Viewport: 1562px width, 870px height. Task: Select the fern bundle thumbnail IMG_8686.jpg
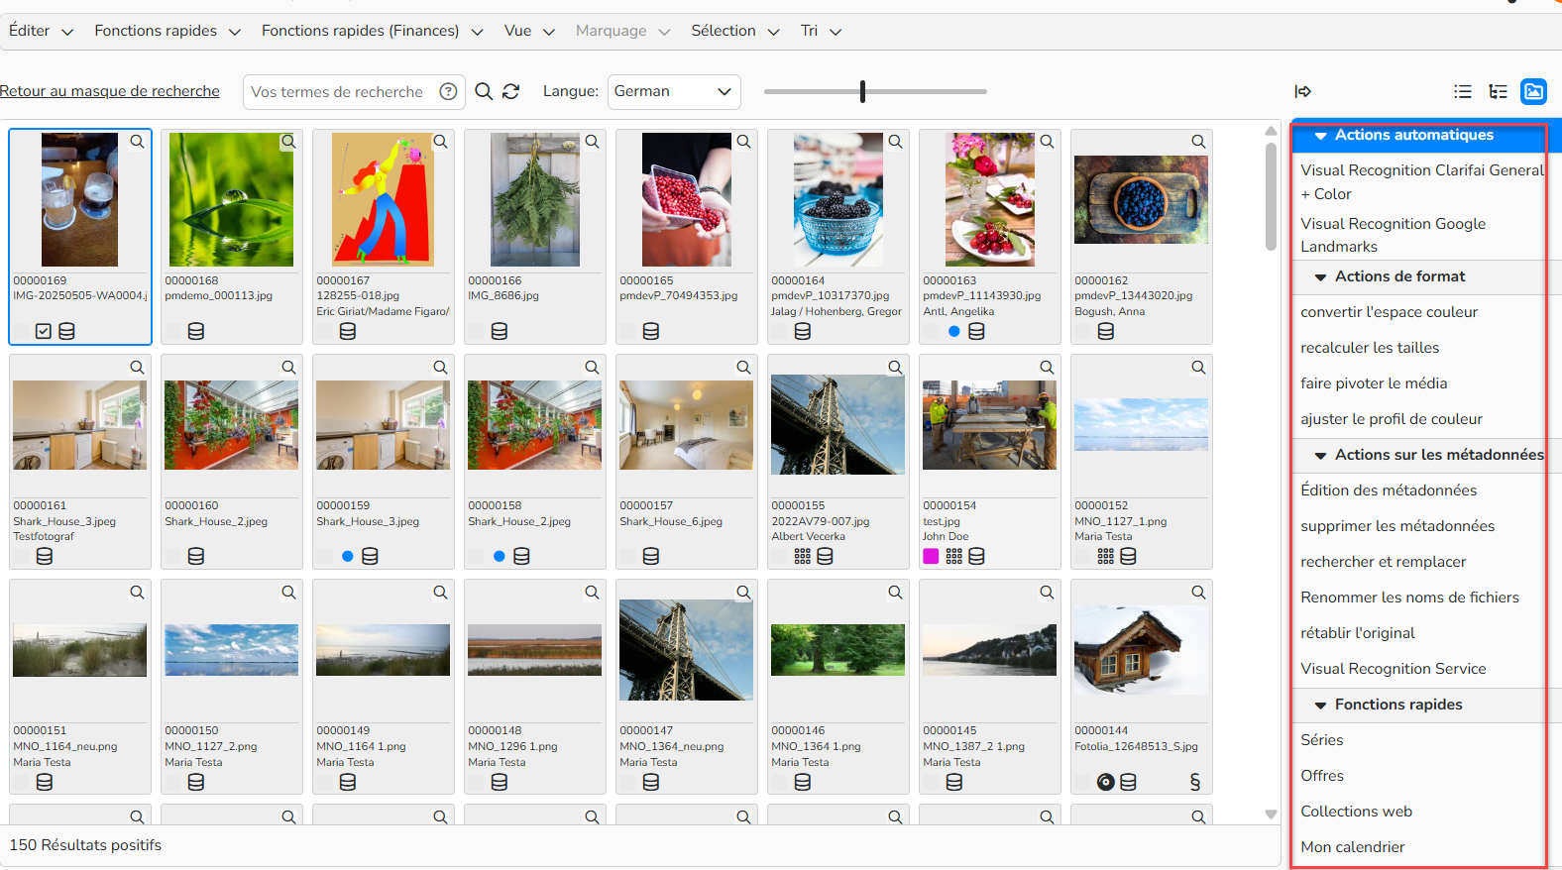pyautogui.click(x=534, y=200)
